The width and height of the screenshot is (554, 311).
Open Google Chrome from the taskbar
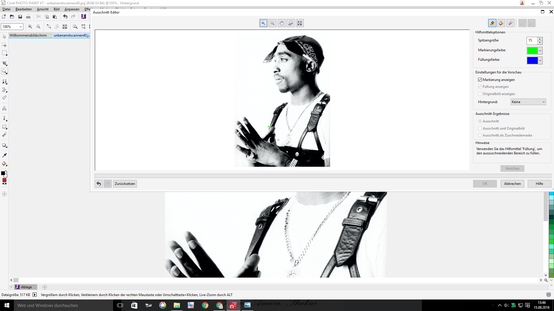tap(205, 305)
